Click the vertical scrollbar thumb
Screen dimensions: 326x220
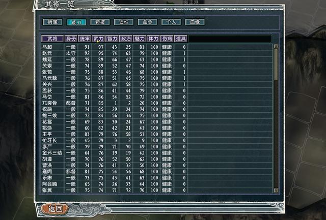[x=276, y=65]
